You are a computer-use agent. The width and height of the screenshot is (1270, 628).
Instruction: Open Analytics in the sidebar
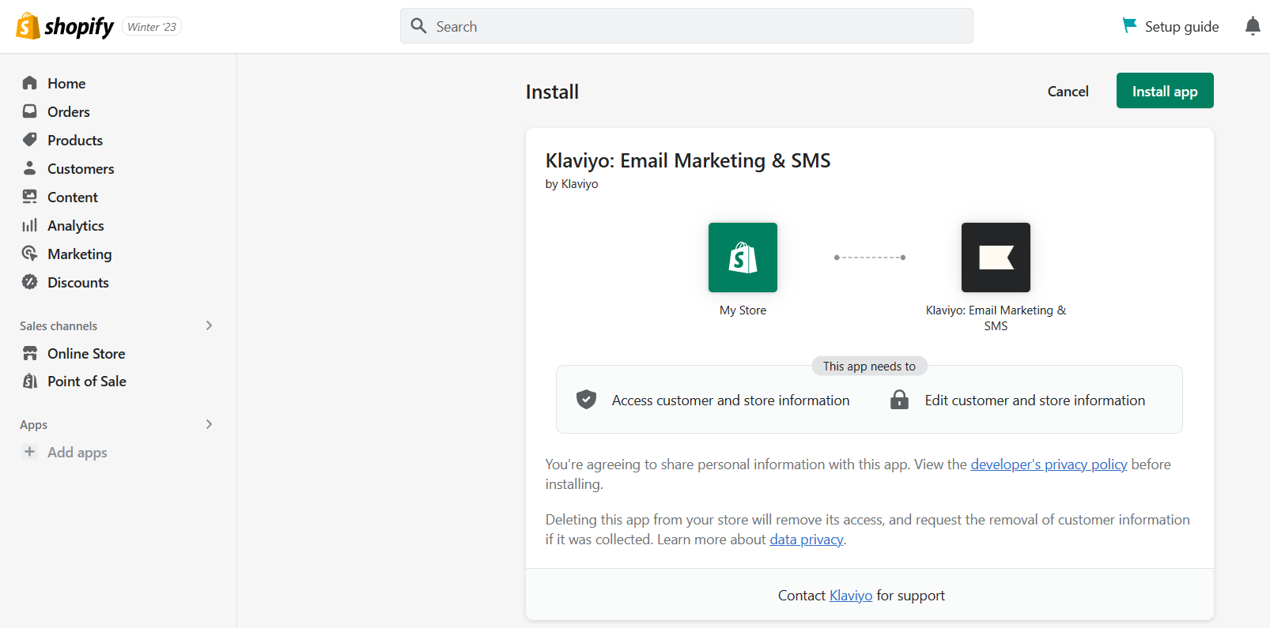[x=76, y=225]
